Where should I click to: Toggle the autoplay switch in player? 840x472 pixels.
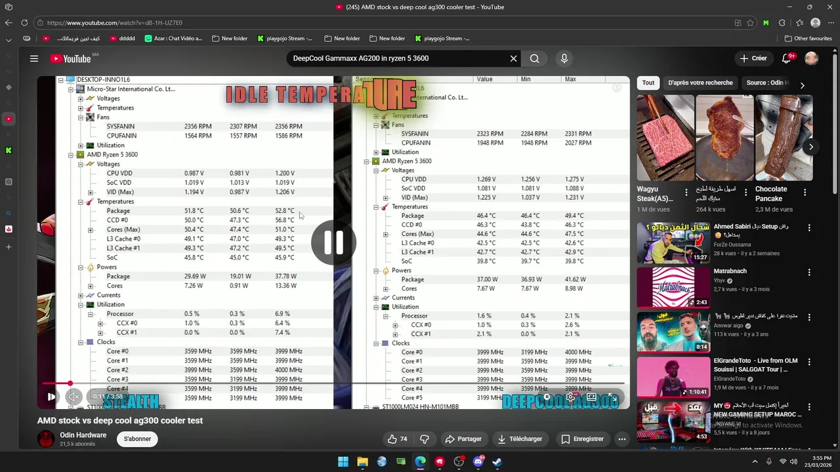(x=547, y=397)
